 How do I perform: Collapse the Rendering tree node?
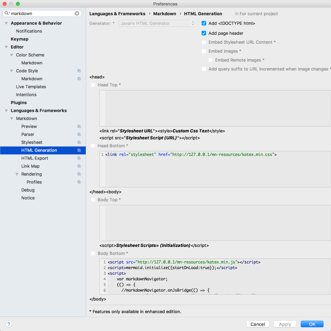pyautogui.click(x=17, y=174)
